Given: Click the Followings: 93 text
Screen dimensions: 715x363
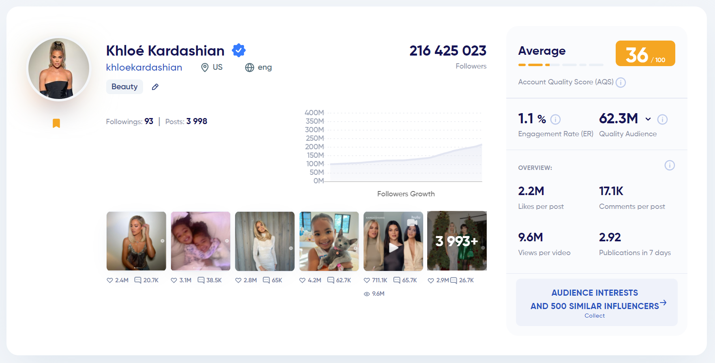Looking at the screenshot, I should [130, 121].
